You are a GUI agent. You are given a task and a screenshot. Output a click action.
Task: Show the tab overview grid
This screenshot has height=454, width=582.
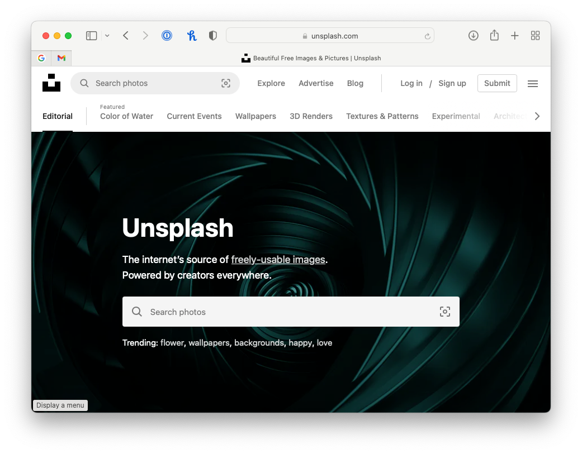tap(535, 36)
